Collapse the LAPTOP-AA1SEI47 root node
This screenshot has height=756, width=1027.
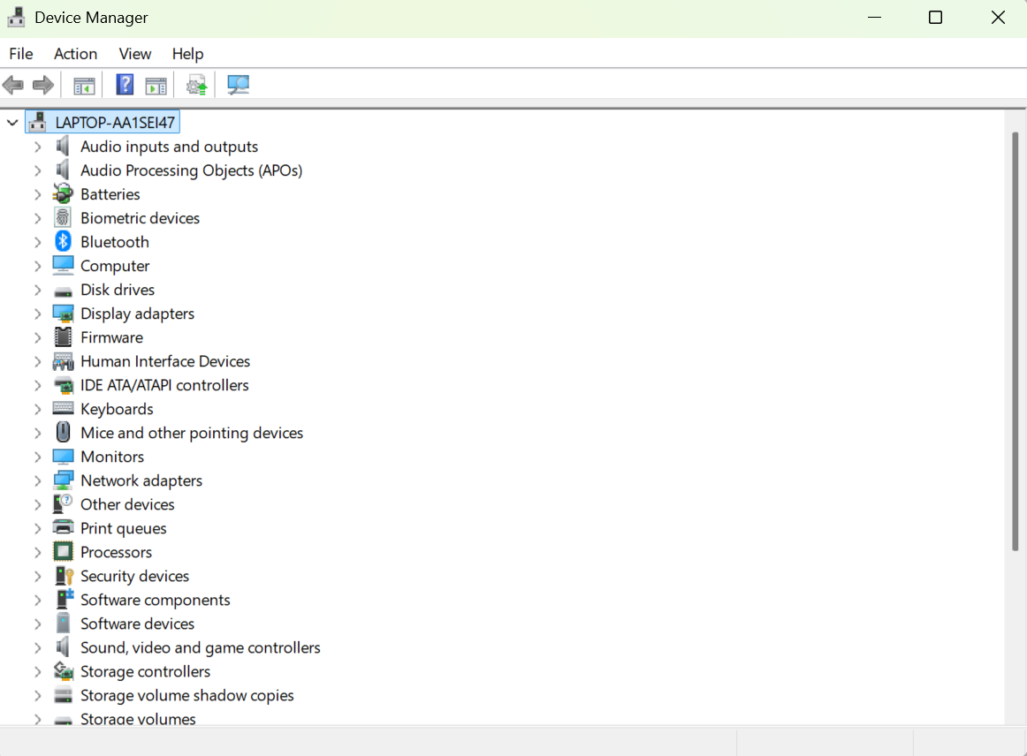pyautogui.click(x=12, y=123)
